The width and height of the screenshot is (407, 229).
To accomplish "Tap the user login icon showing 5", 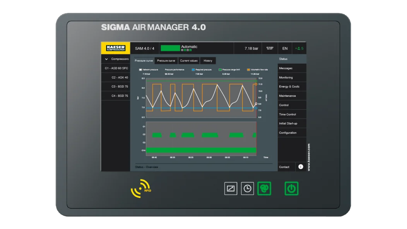I will [299, 48].
